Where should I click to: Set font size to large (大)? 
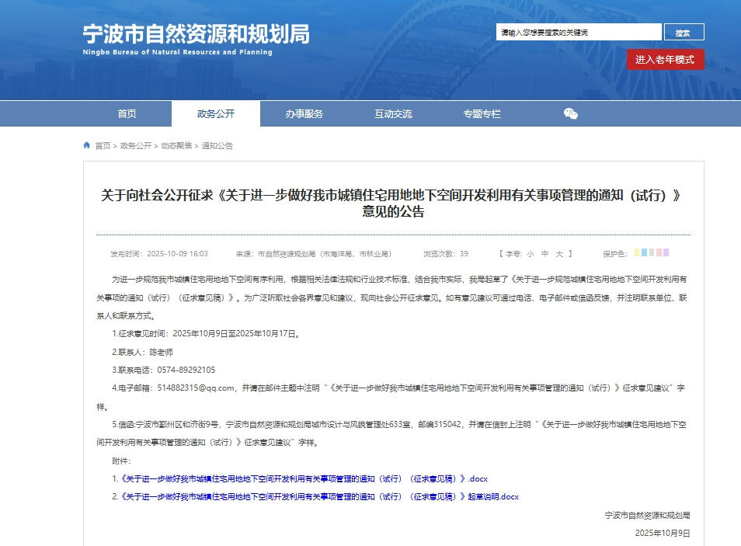[x=561, y=254]
